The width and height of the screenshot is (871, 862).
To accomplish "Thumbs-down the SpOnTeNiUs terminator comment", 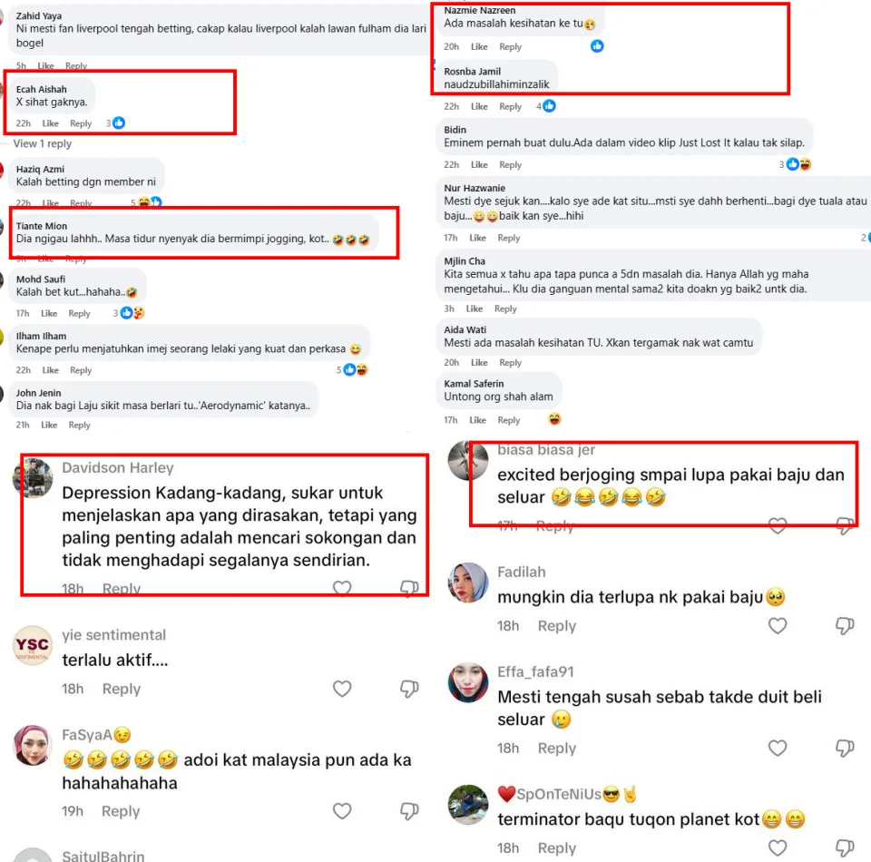I will point(845,848).
